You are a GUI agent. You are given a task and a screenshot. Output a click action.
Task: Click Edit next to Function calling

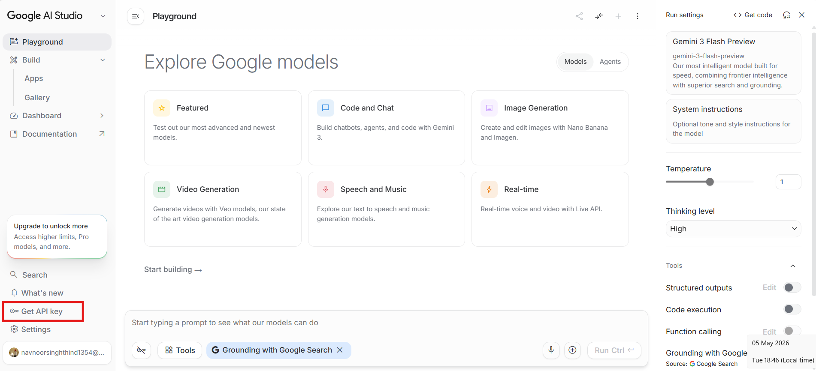[769, 332]
